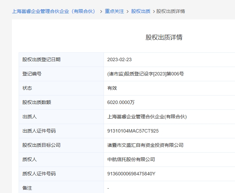
Task: Click the 股权出质登记日期 label cell
Action: pyautogui.click(x=61, y=59)
